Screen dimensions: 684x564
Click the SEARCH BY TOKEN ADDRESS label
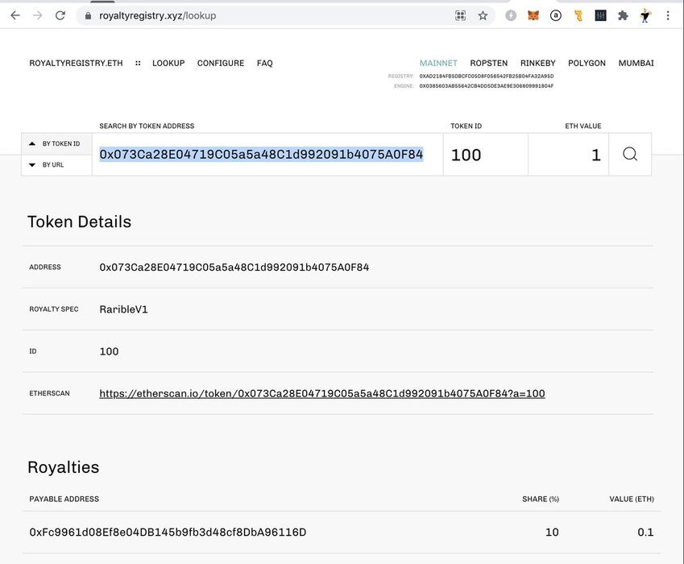point(147,126)
